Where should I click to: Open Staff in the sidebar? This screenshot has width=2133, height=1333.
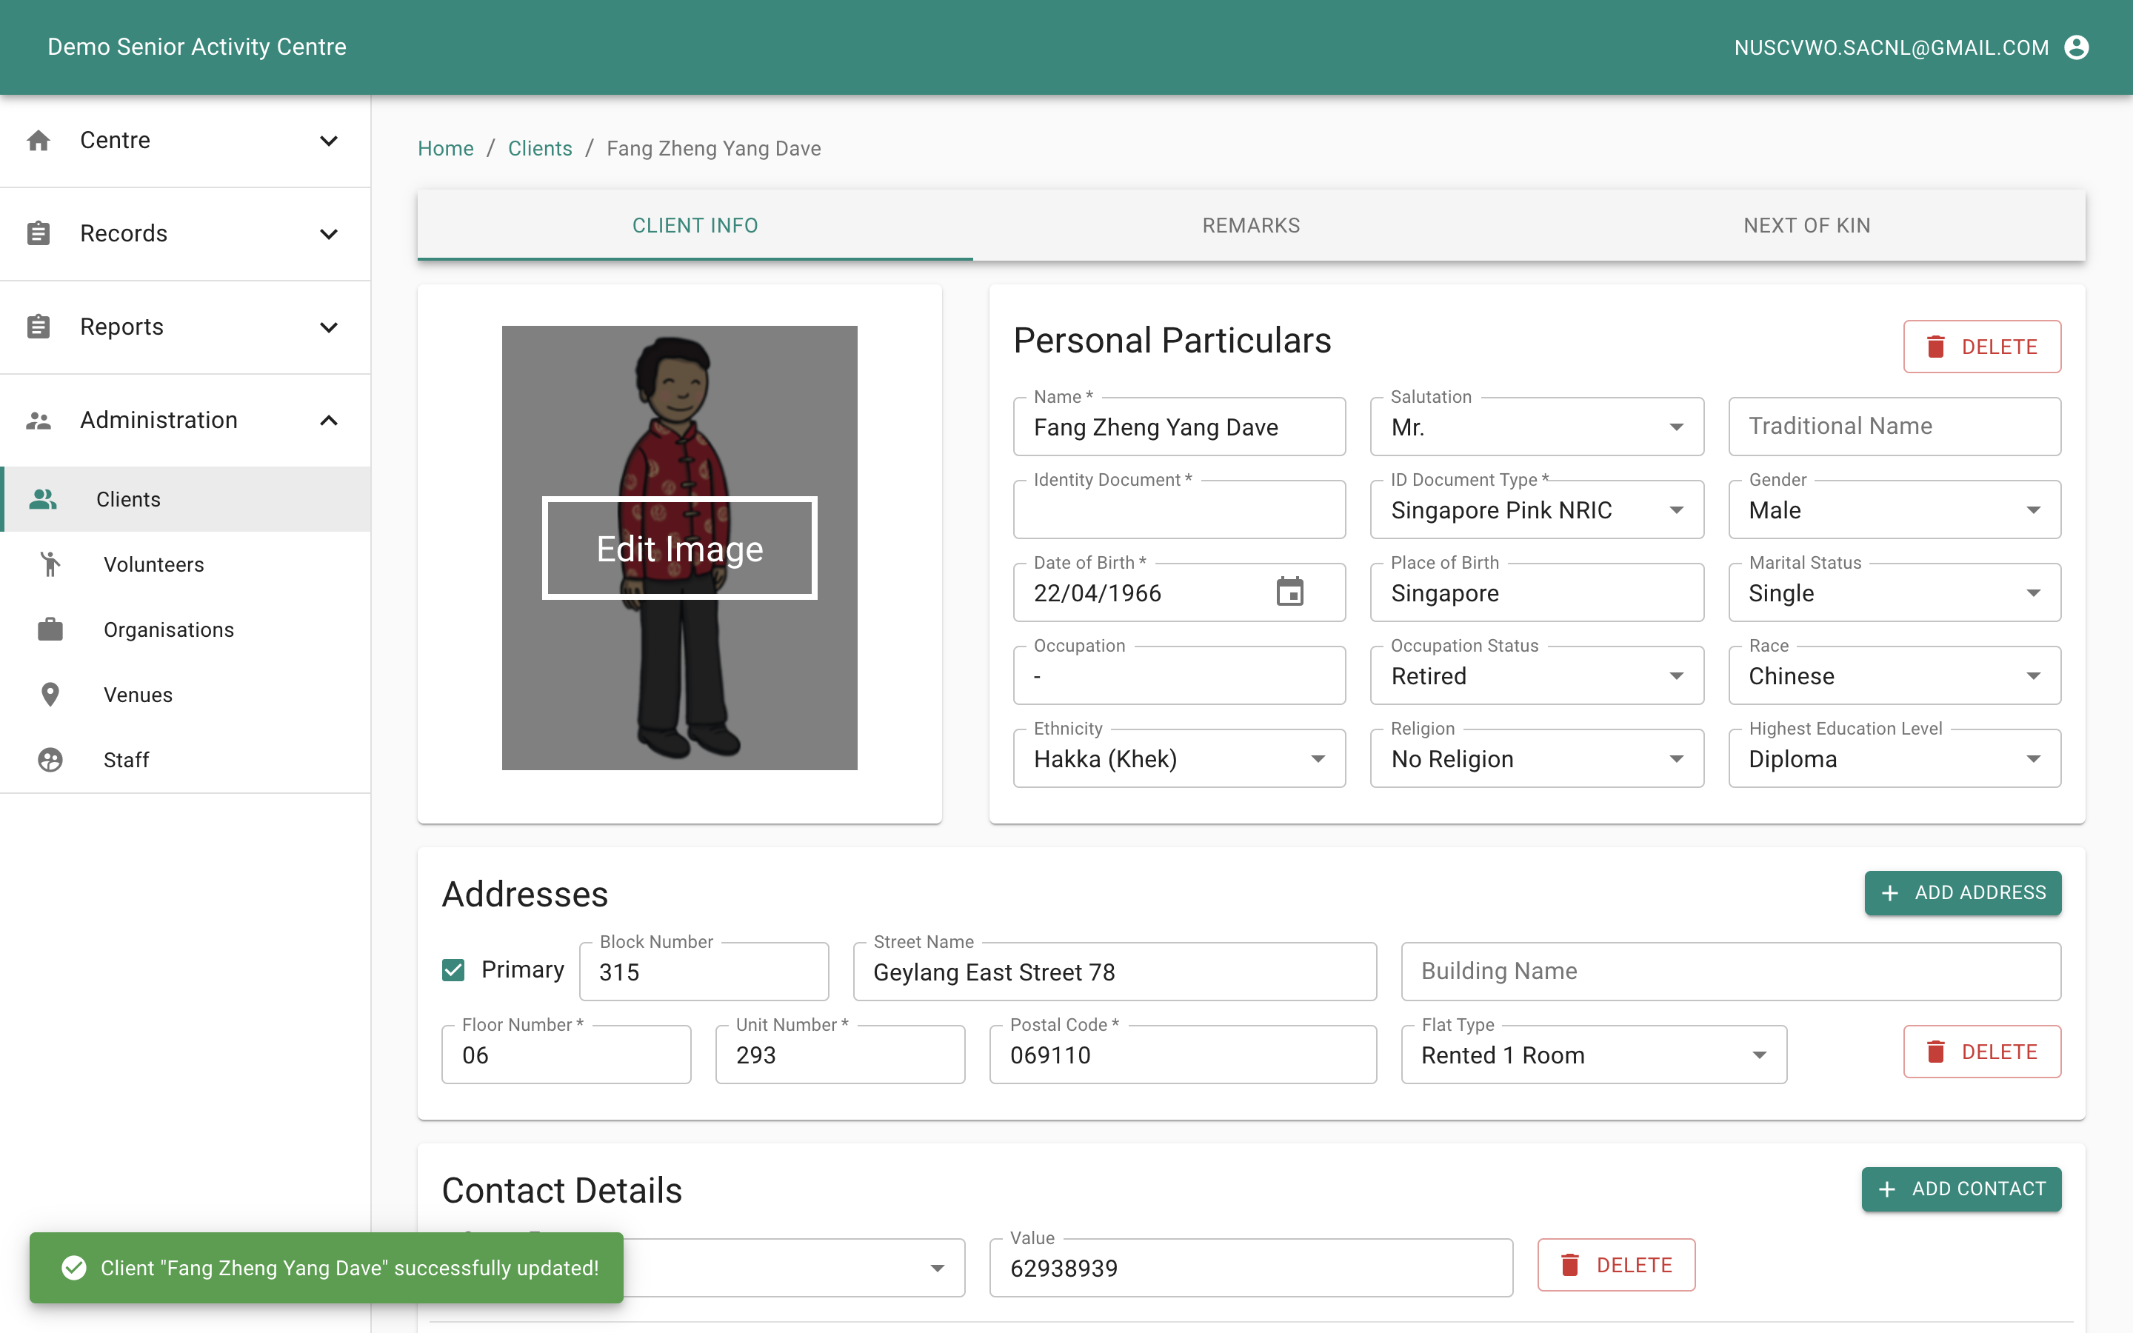(185, 760)
